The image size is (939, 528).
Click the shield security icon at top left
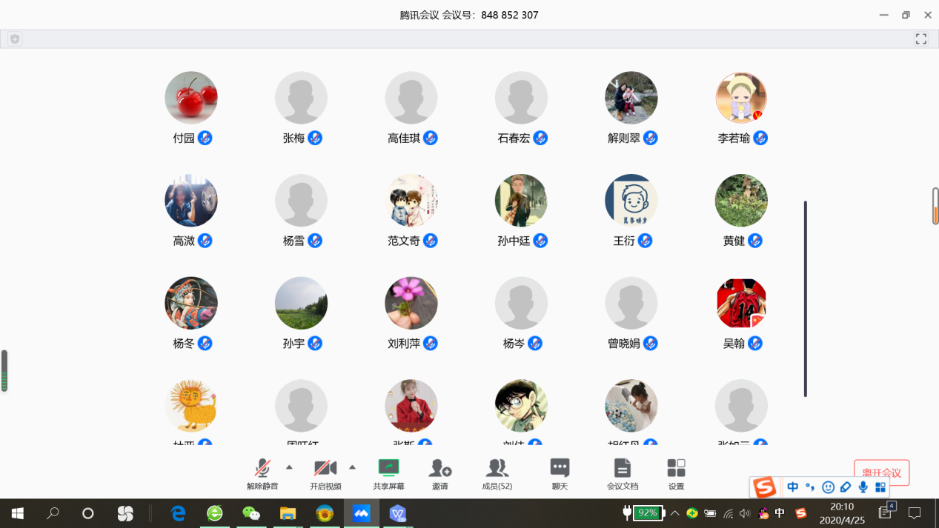click(15, 39)
